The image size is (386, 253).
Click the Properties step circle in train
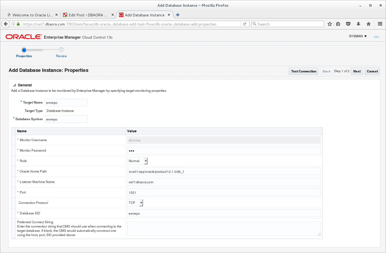point(24,50)
